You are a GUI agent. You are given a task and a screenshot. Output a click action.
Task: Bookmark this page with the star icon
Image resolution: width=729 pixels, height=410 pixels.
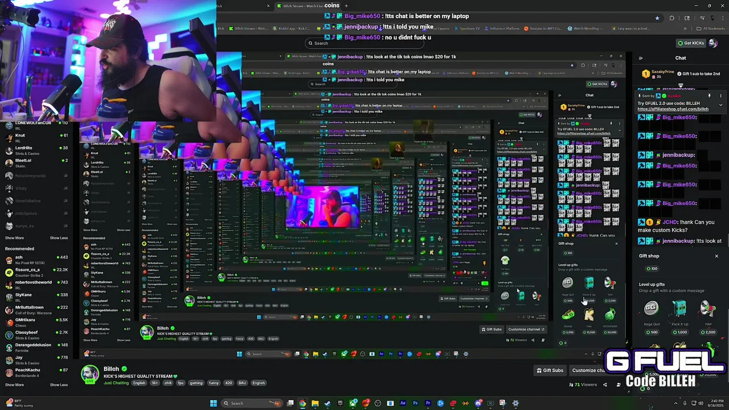[657, 18]
